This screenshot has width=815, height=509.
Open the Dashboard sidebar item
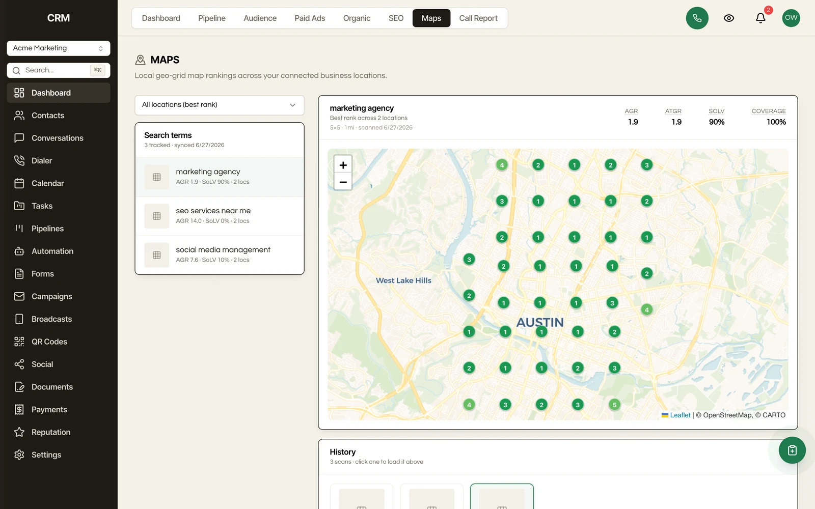(59, 93)
